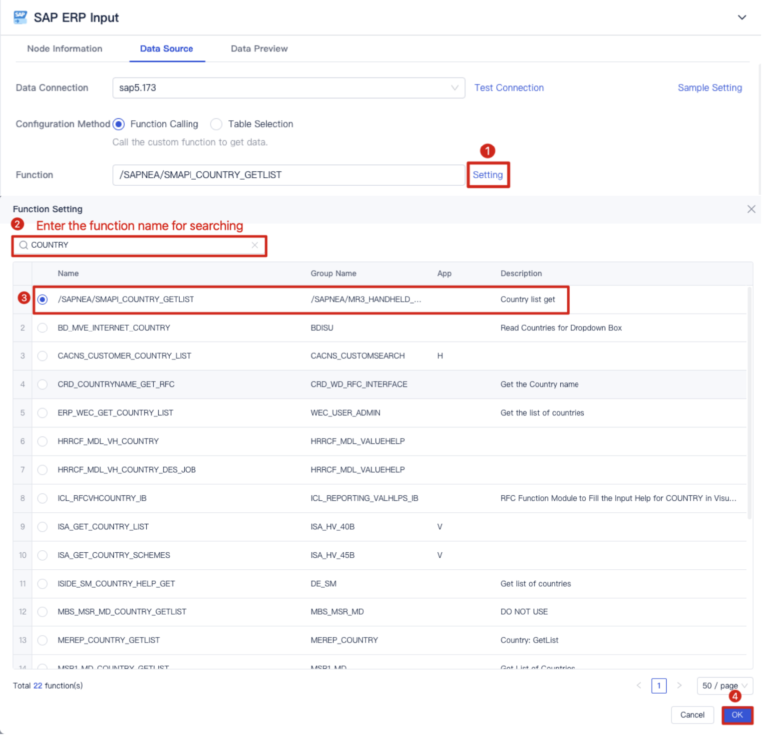Viewport: 762px width, 735px height.
Task: Open the Data Connection sap5.173 dropdown
Action: coord(289,87)
